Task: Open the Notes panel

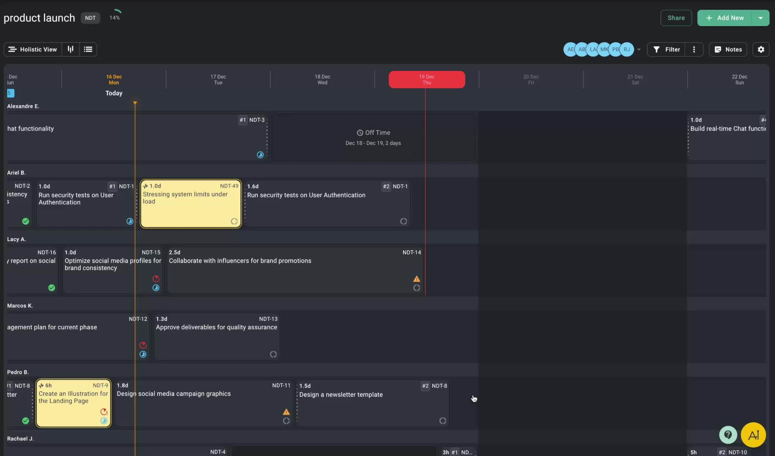Action: pos(728,49)
